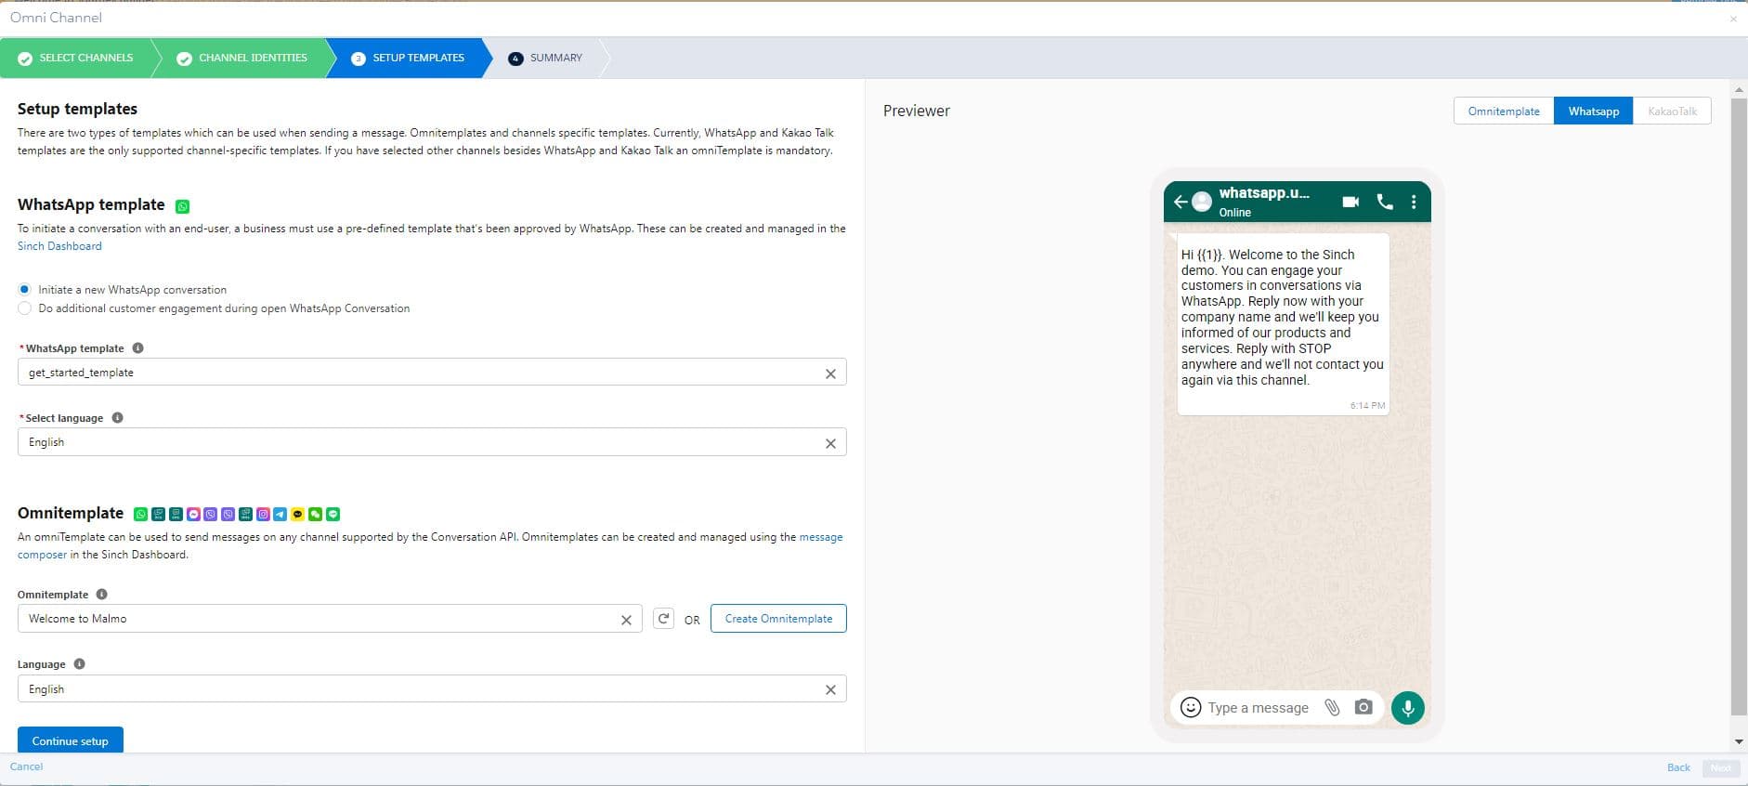Clear the Welcome to Malmo omnitemplate value

point(626,620)
